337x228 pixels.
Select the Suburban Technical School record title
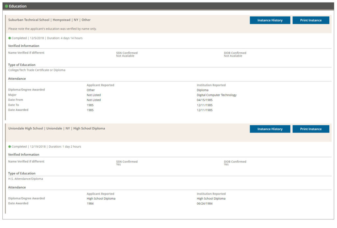point(49,20)
